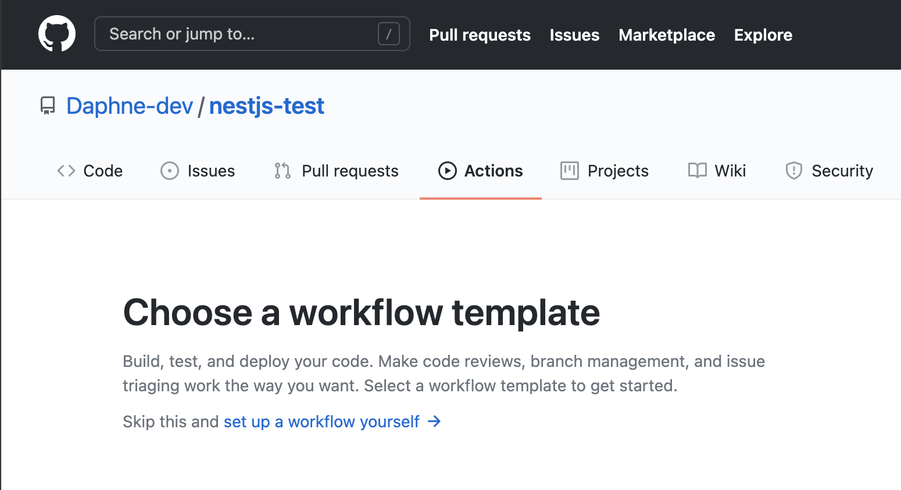Switch to the Wiki tab
The image size is (901, 490).
point(717,171)
